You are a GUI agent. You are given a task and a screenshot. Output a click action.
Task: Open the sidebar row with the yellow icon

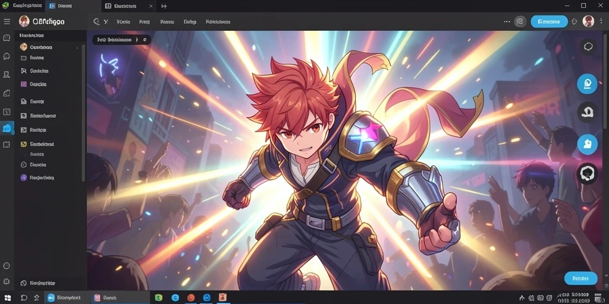49,144
